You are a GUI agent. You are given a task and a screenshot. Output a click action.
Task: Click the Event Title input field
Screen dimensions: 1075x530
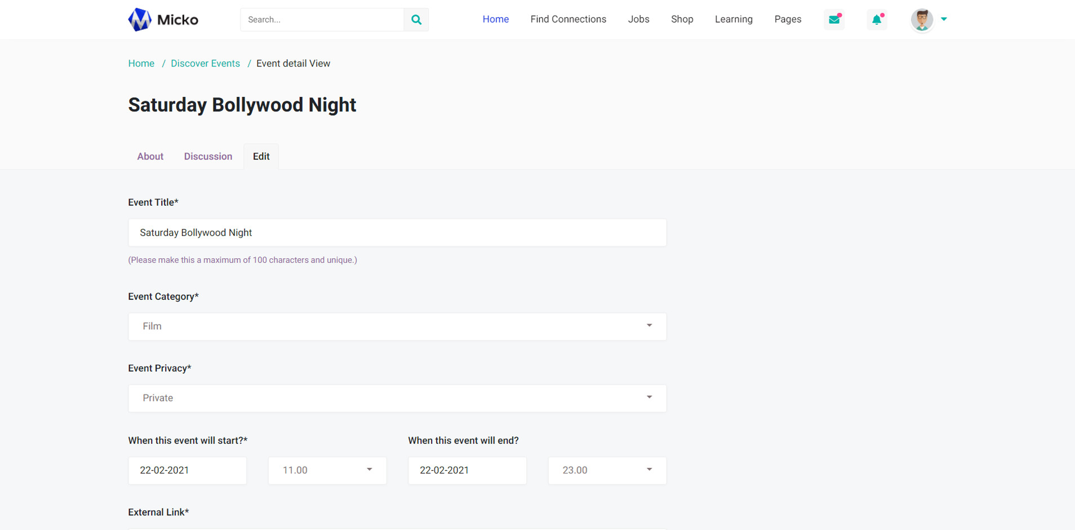pos(397,233)
